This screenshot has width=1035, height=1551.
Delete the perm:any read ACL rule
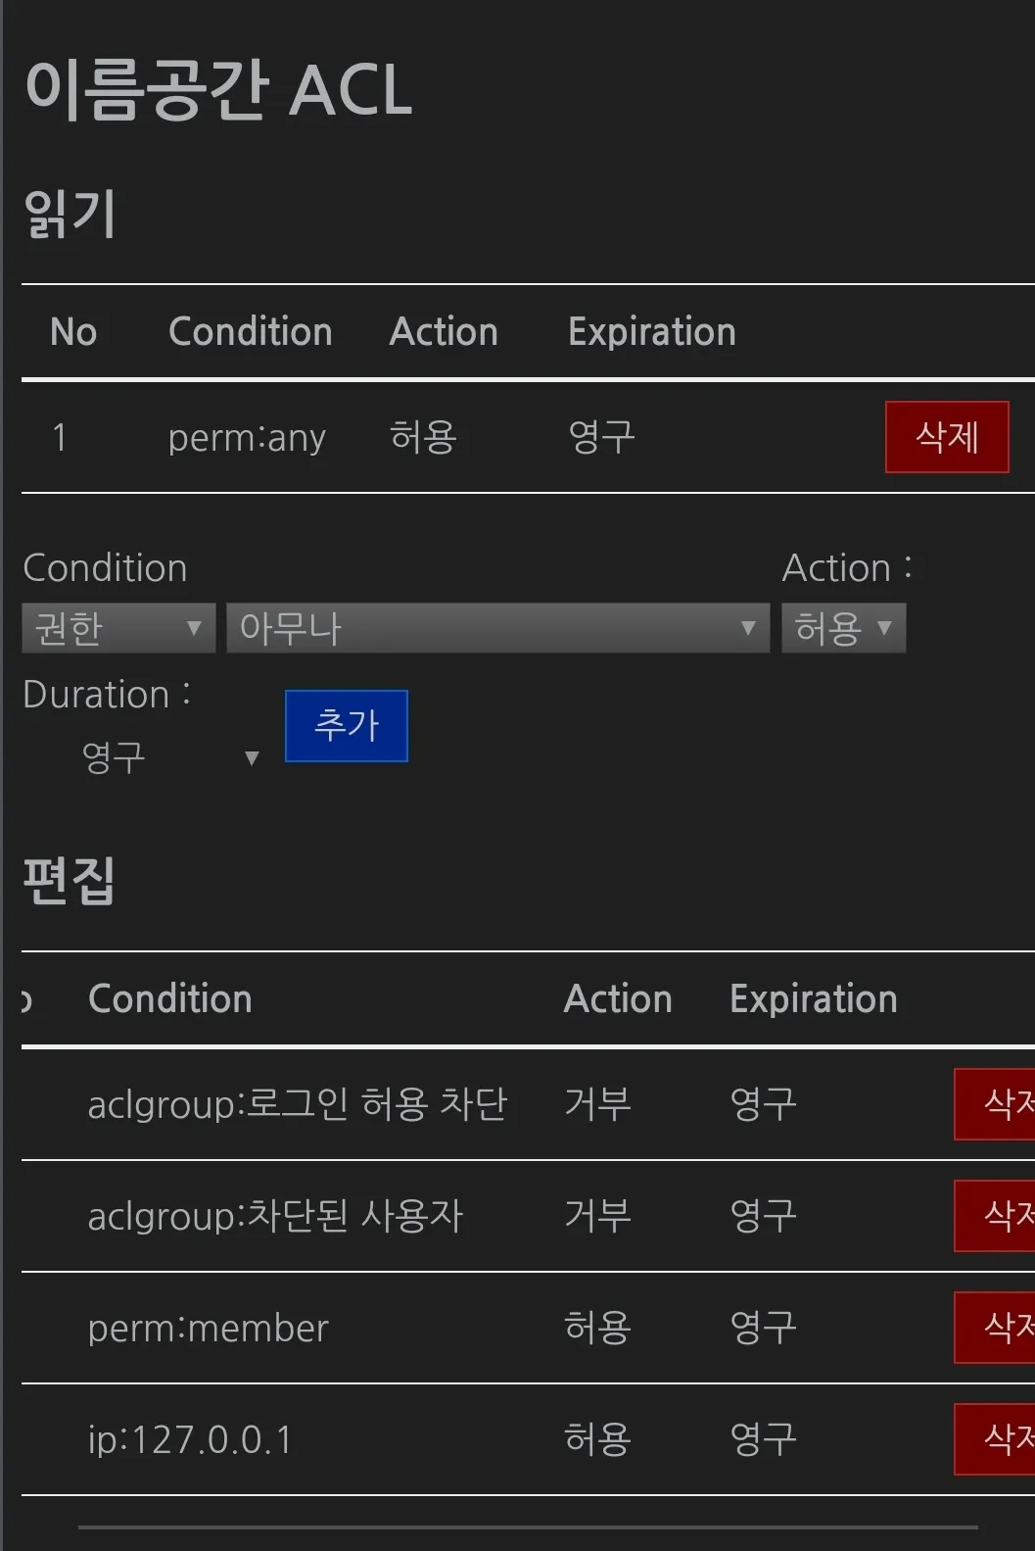[x=946, y=437]
